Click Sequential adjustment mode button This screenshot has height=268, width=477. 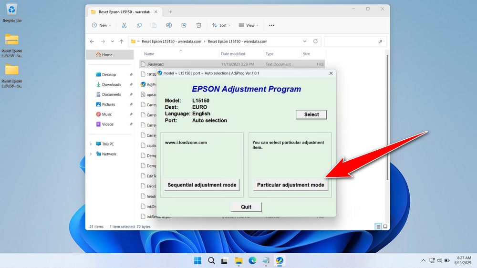click(x=202, y=185)
